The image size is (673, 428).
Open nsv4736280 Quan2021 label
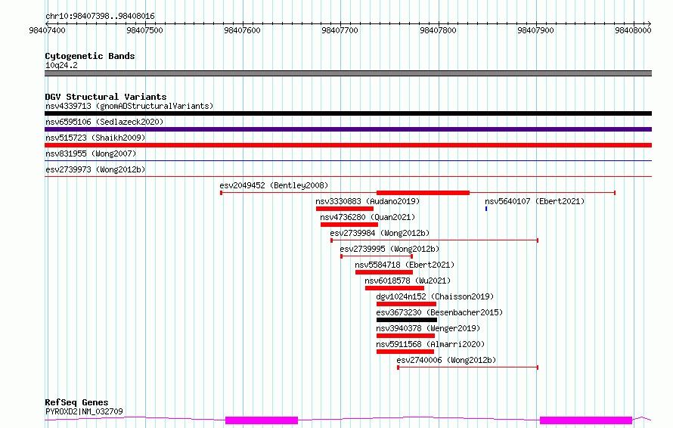(x=368, y=217)
